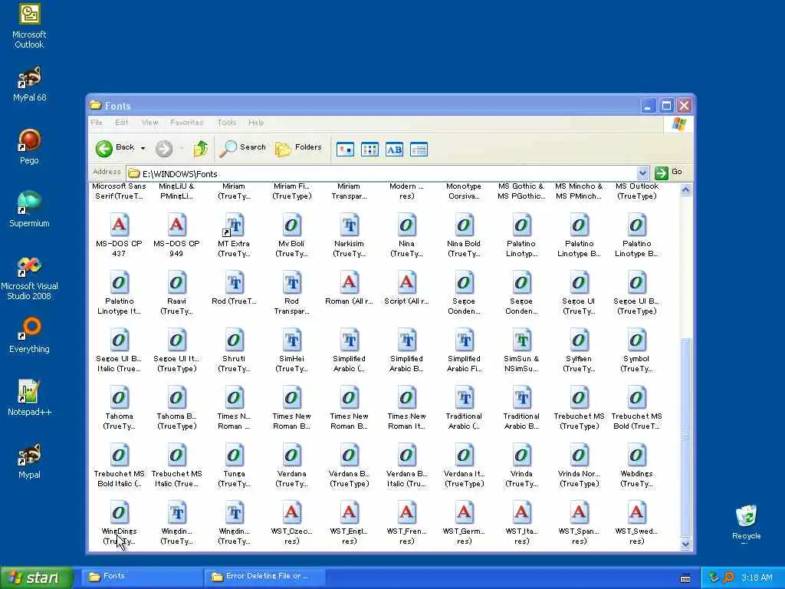
Task: Open Microsoft Outlook desktop shortcut
Action: (29, 26)
